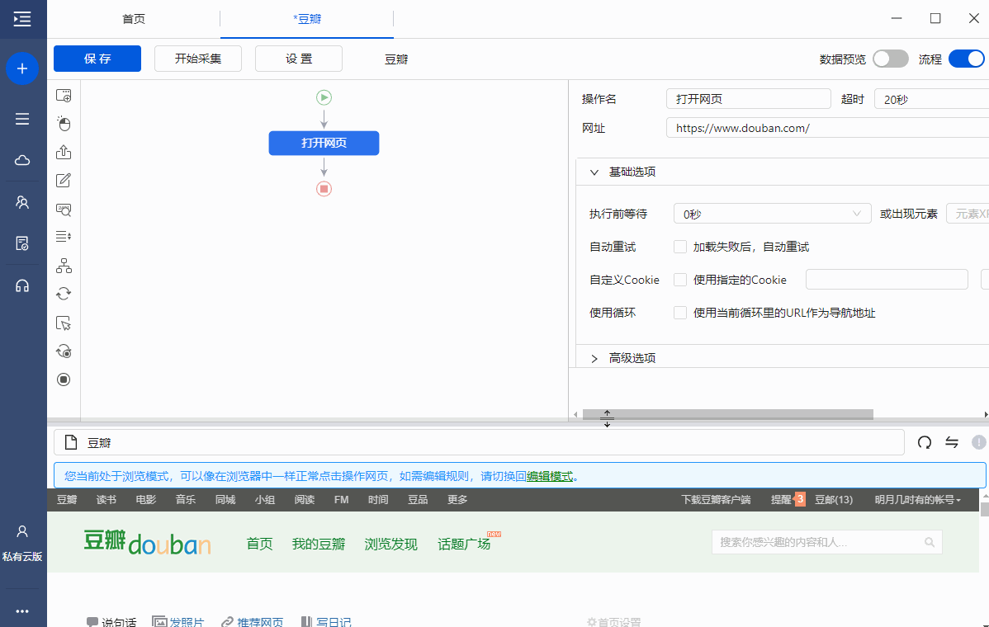Open the cloud collection icon in sidebar
The image size is (989, 627).
22,160
